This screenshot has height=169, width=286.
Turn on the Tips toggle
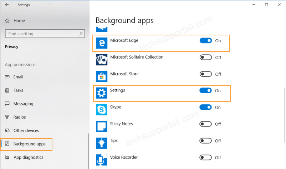click(205, 141)
